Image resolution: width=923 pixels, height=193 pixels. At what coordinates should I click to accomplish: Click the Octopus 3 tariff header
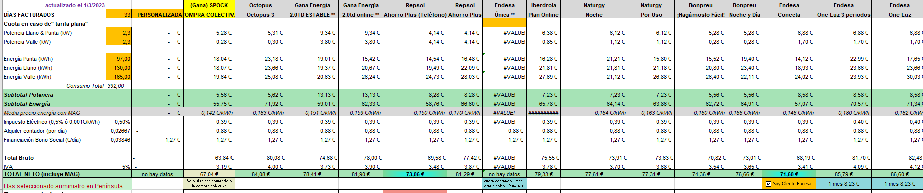pos(261,15)
